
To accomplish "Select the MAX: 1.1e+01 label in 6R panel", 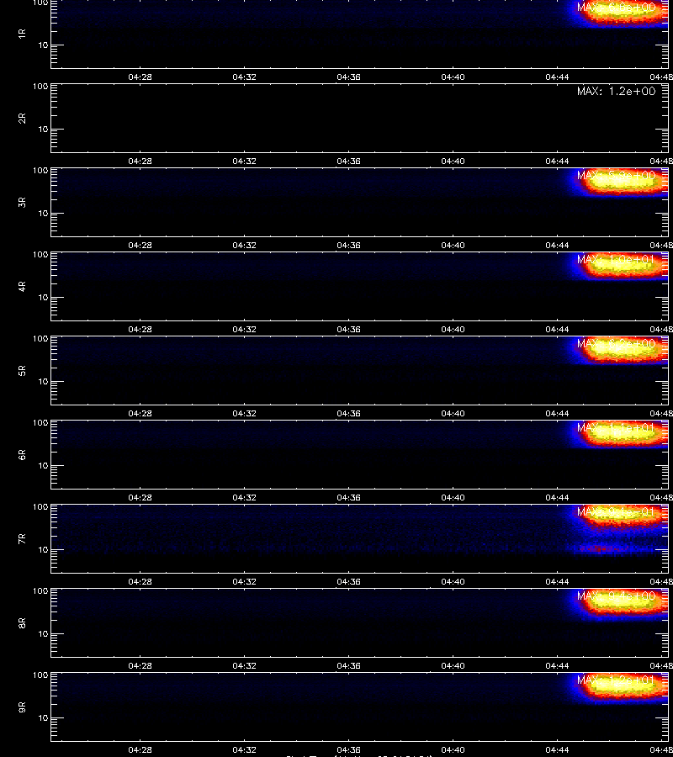I will pyautogui.click(x=616, y=428).
